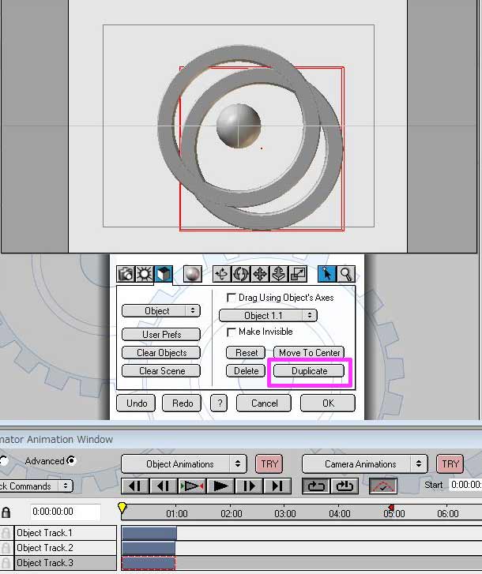The width and height of the screenshot is (482, 574).
Task: Select the move-in-depth arrow tool
Action: (279, 274)
